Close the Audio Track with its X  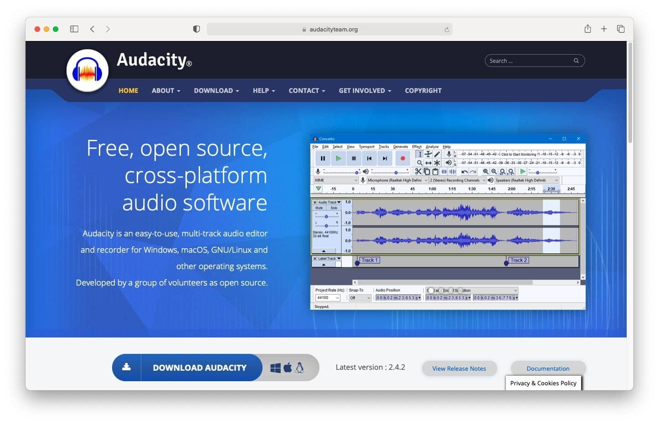(315, 202)
